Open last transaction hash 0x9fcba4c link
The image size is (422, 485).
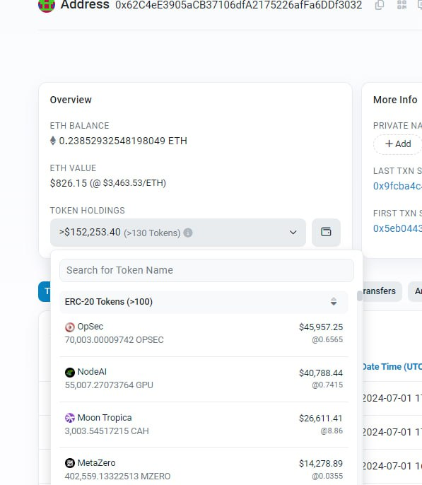[397, 186]
